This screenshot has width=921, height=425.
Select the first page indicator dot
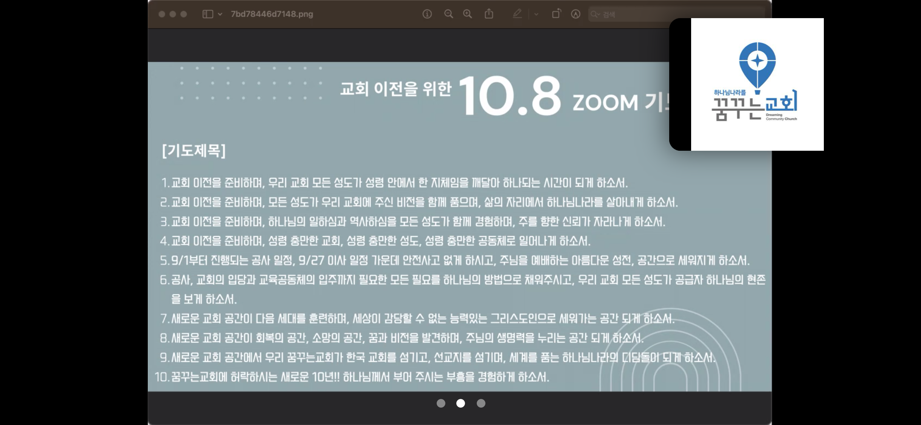[x=441, y=403]
